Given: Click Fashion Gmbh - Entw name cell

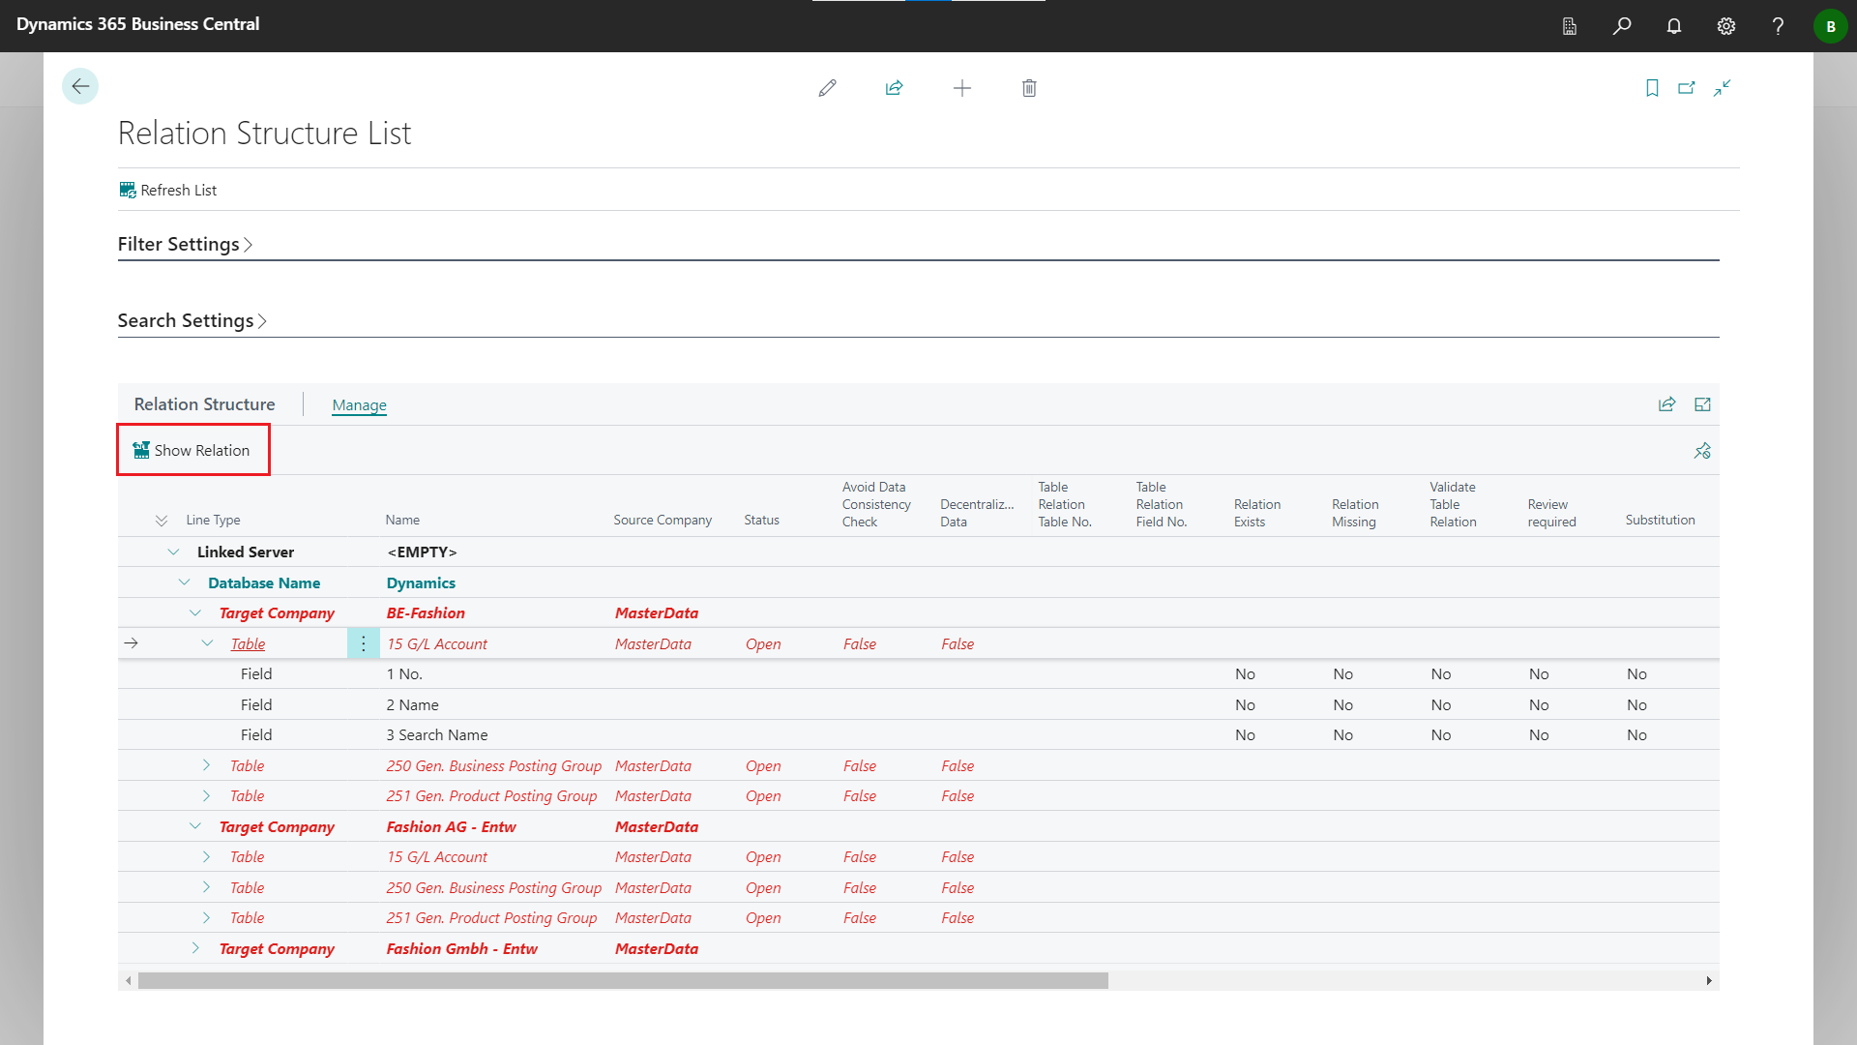Looking at the screenshot, I should point(461,948).
